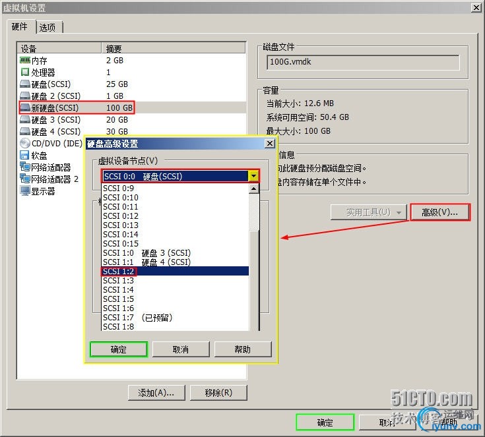Choose SCSI 1:6 from the list

pos(175,308)
